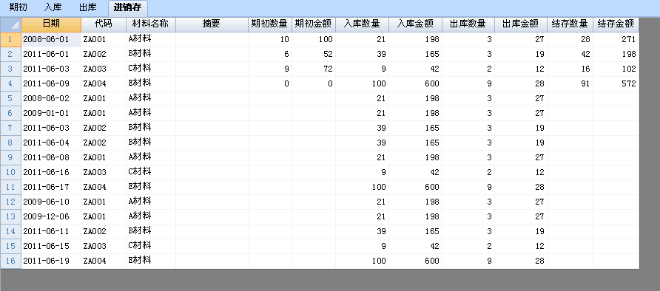Screen dimensions: 660x291
Task: Click code cell ZA004 in row 4
Action: (x=104, y=83)
